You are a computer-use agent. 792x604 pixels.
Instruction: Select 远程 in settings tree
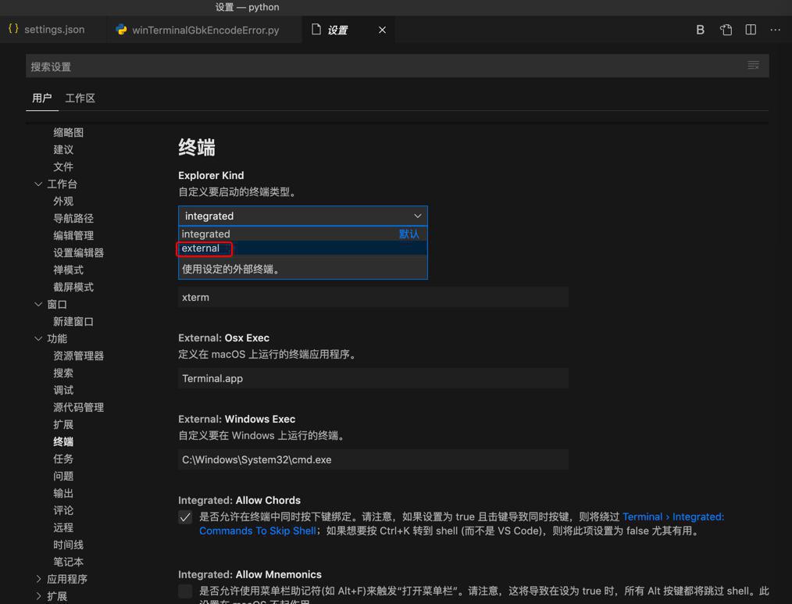(63, 527)
